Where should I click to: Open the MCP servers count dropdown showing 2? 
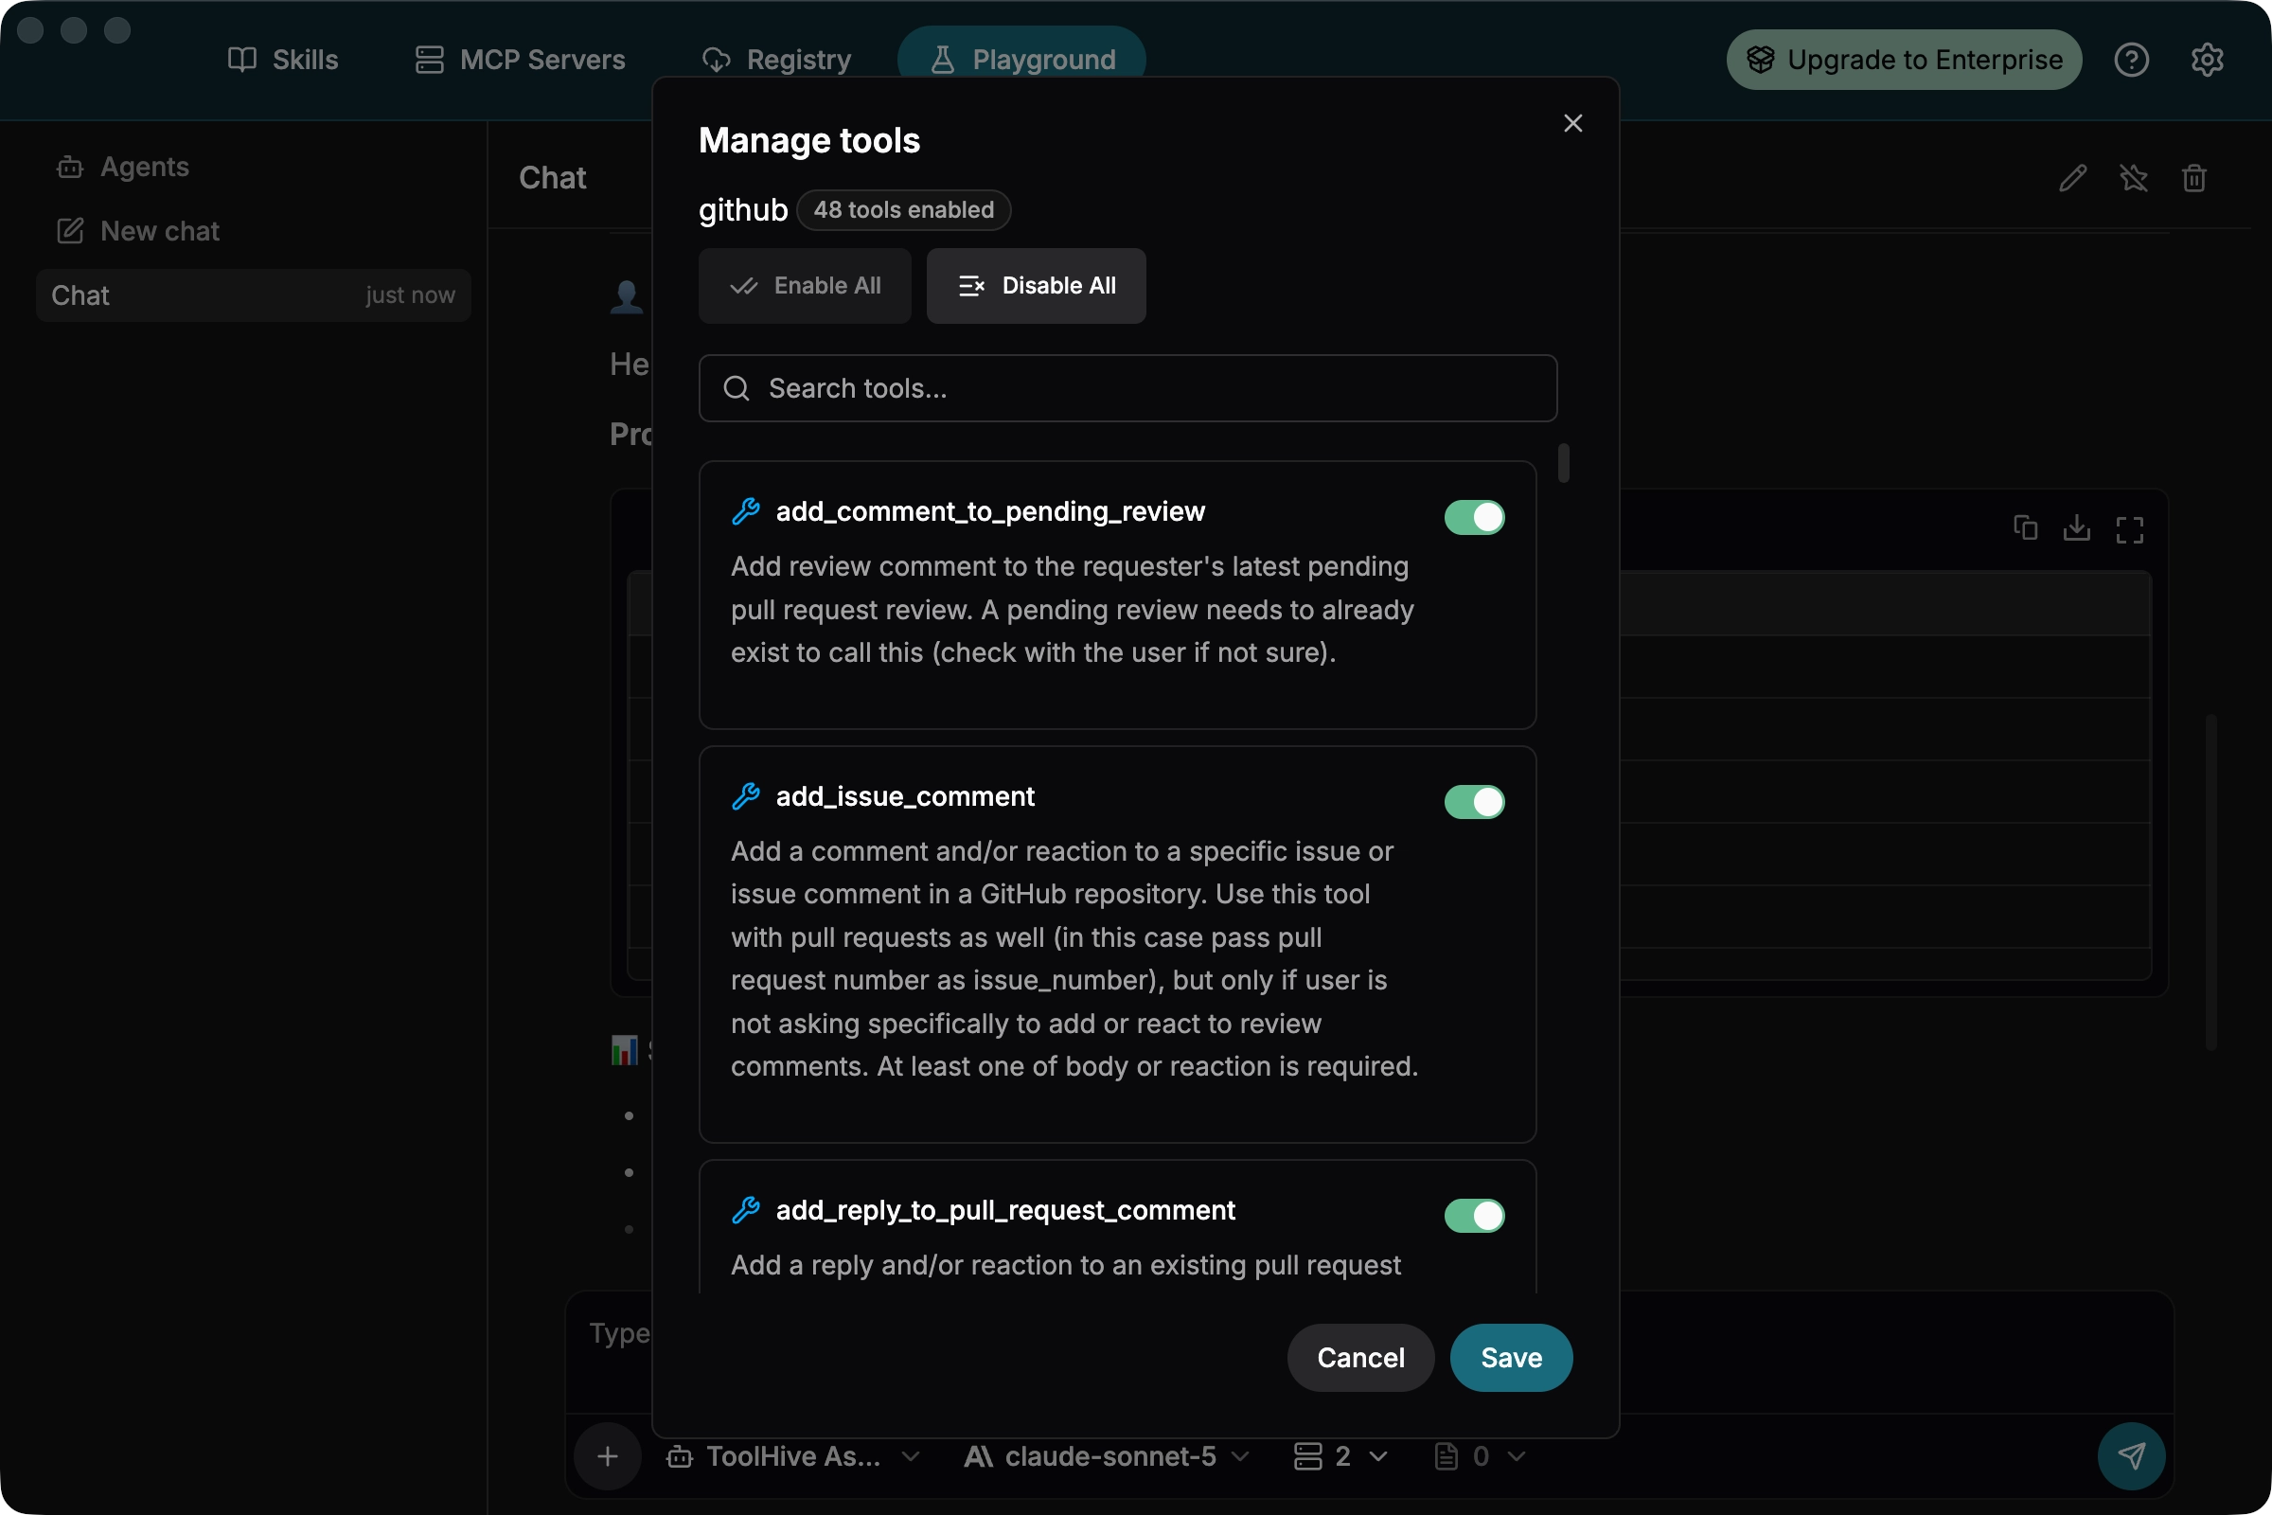click(x=1340, y=1455)
